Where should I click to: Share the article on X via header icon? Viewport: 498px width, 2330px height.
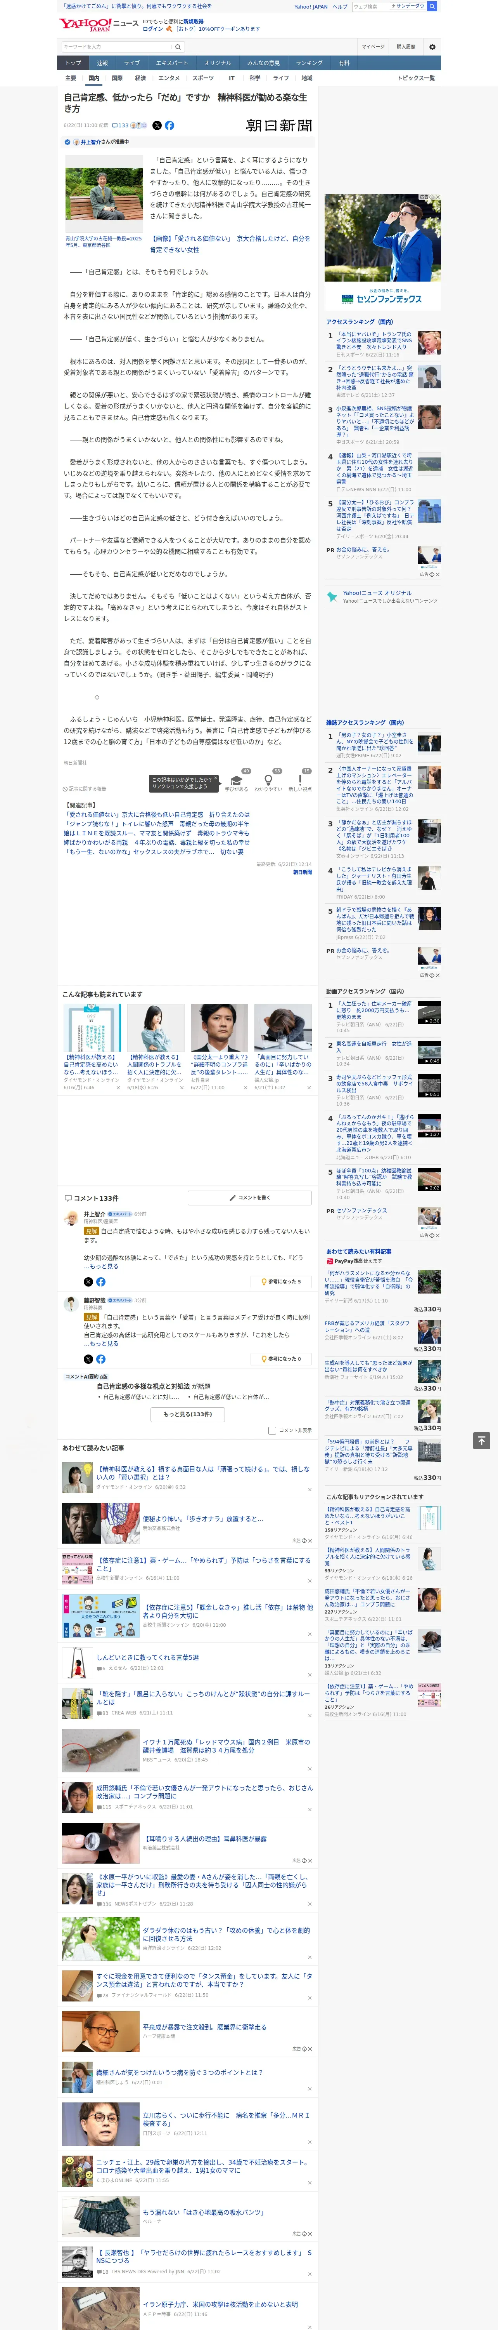click(x=157, y=126)
